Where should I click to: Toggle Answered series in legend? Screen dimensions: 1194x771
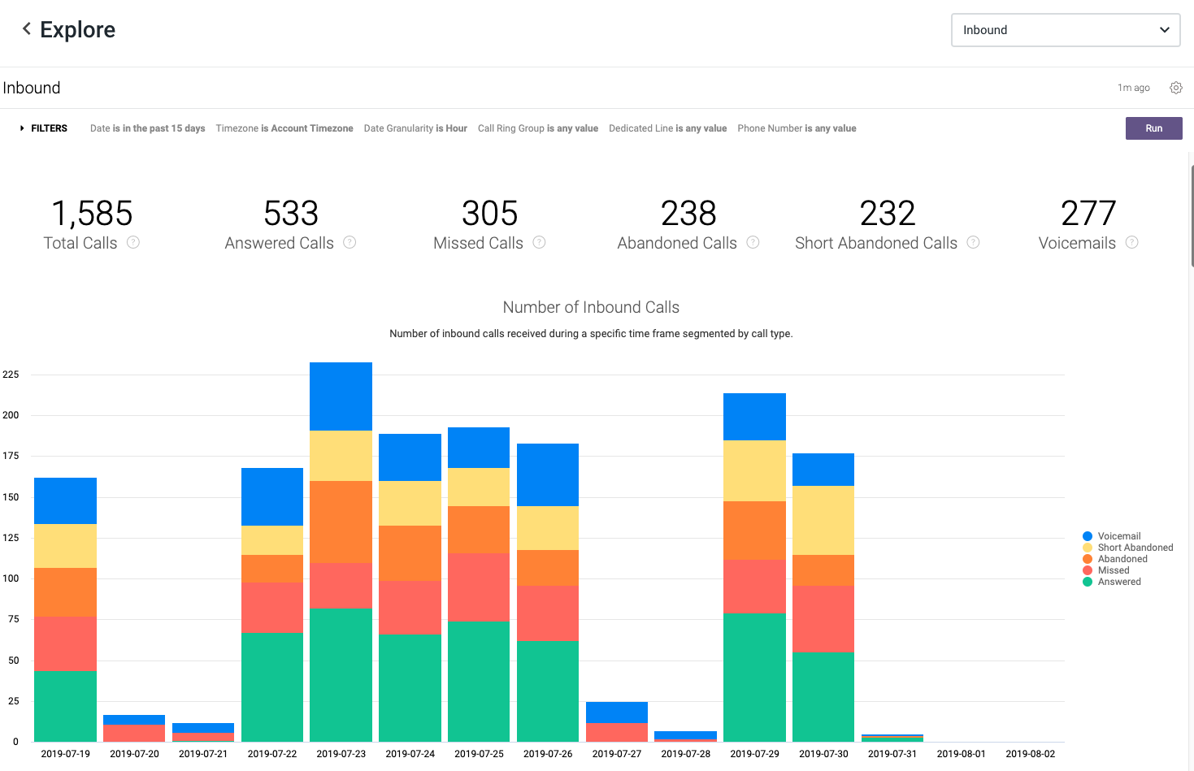[x=1111, y=582]
